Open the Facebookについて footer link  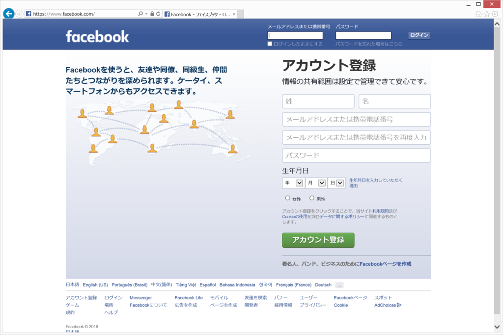148,305
